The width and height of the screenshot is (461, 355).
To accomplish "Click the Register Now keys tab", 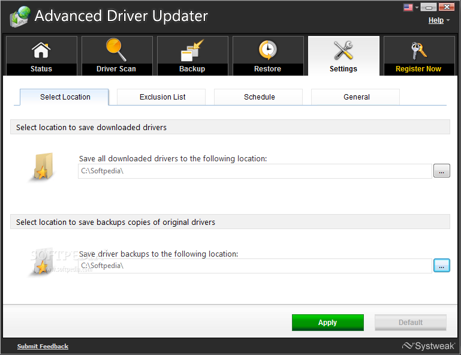I will (x=419, y=56).
